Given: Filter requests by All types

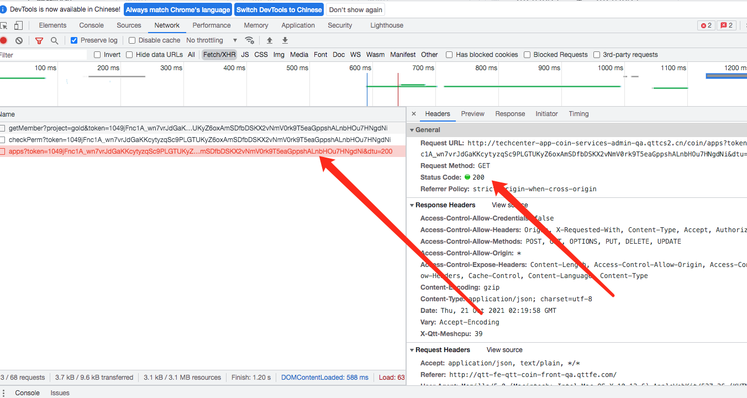Looking at the screenshot, I should click(x=191, y=55).
